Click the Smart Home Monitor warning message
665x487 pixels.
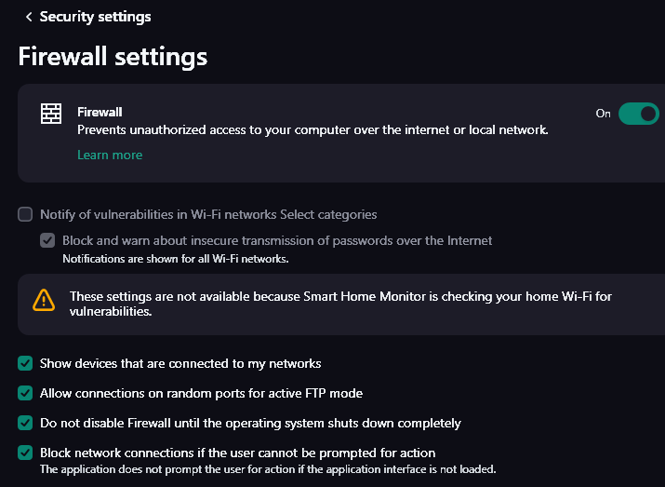tap(340, 304)
